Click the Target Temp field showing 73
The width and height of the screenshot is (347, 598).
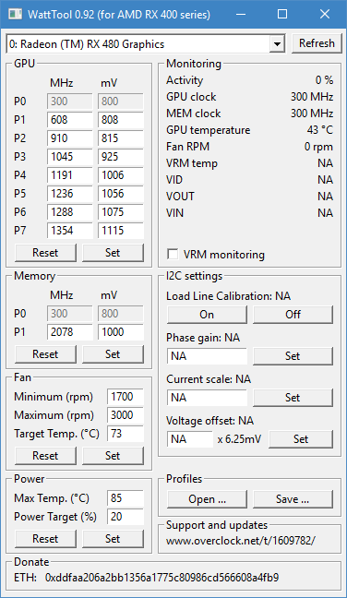[126, 434]
